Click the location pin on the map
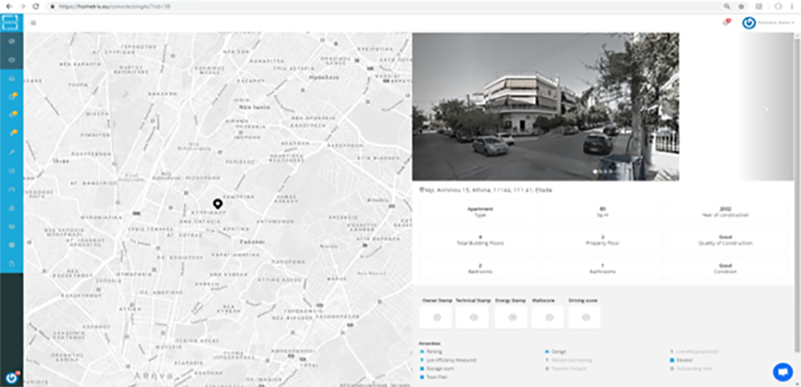 218,204
